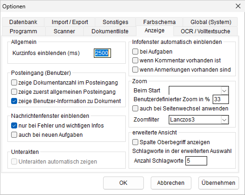Click Benutzerdefinierter Zoom percent field

220,99
